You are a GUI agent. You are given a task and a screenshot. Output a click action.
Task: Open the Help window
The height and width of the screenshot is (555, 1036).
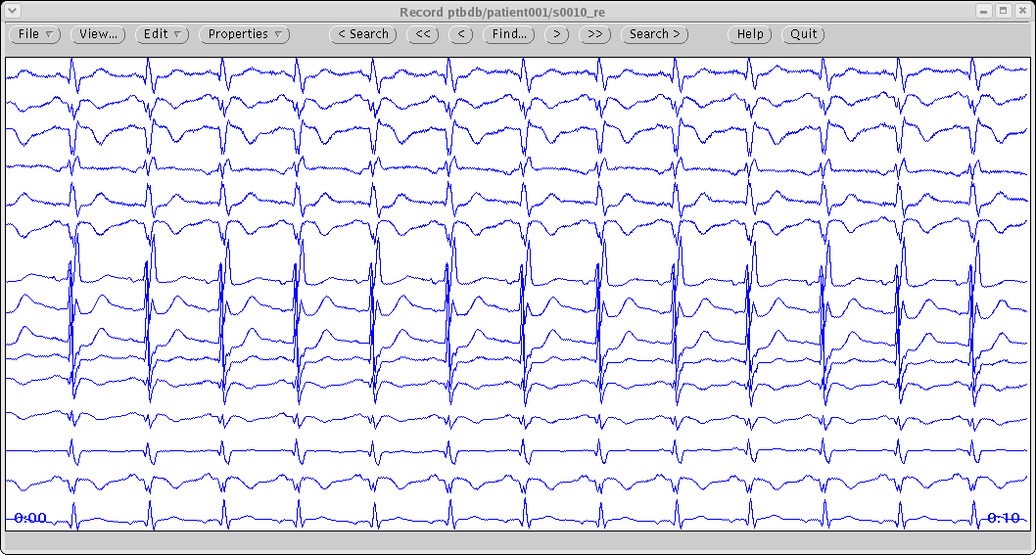(750, 34)
